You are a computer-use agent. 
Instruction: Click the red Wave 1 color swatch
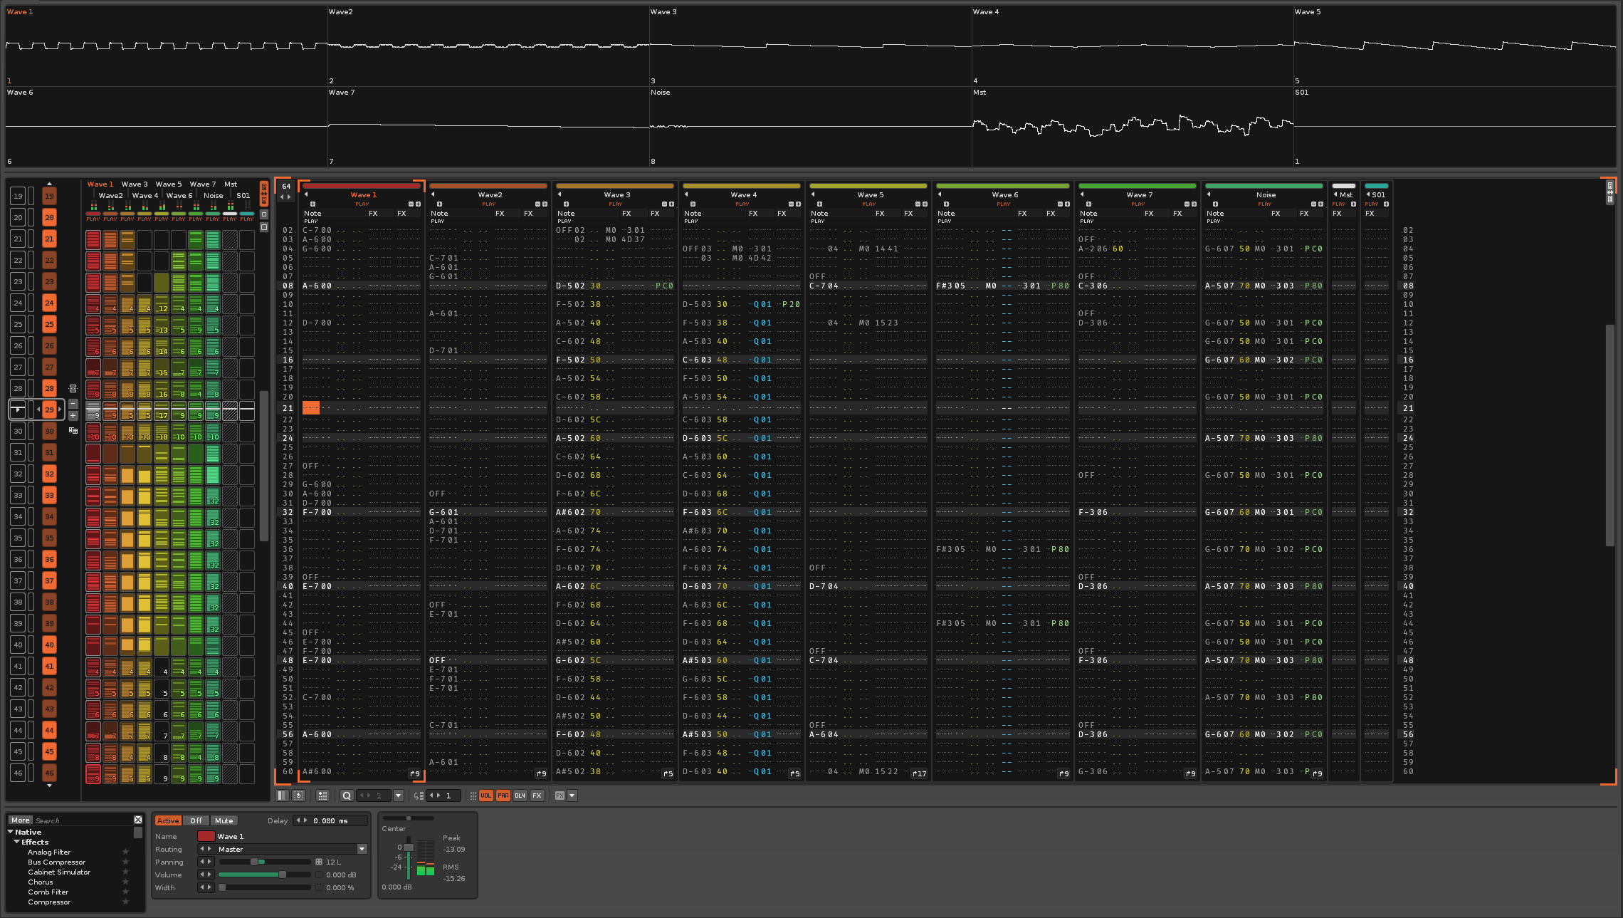(x=206, y=836)
